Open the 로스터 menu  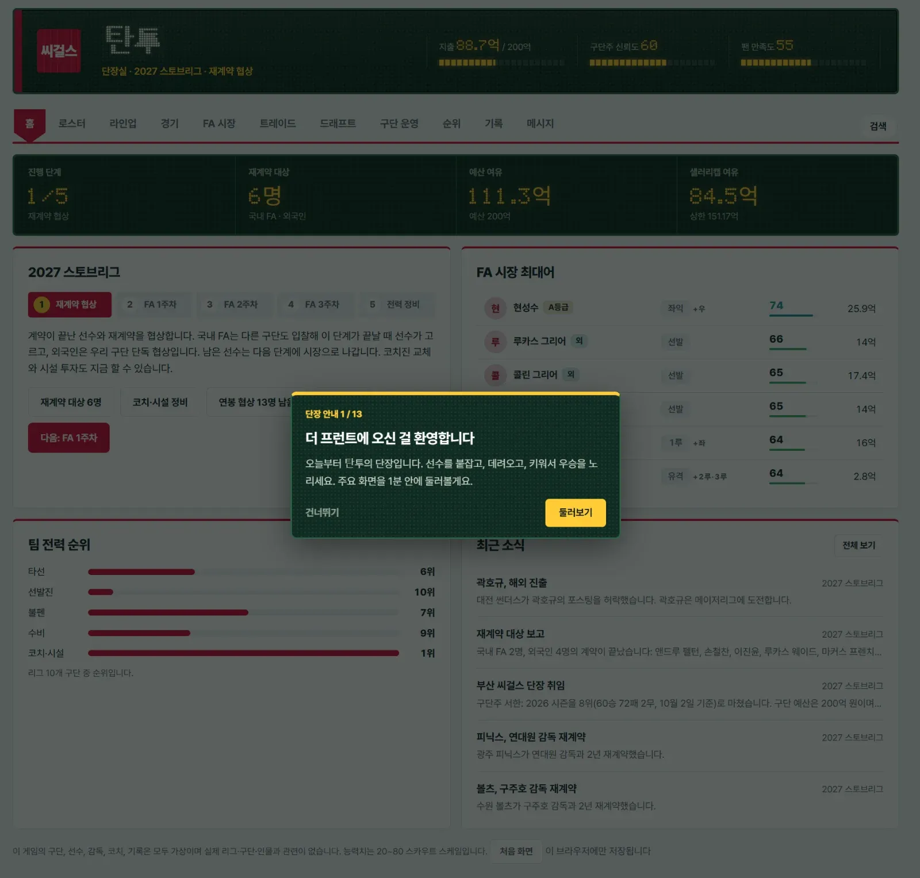[72, 124]
